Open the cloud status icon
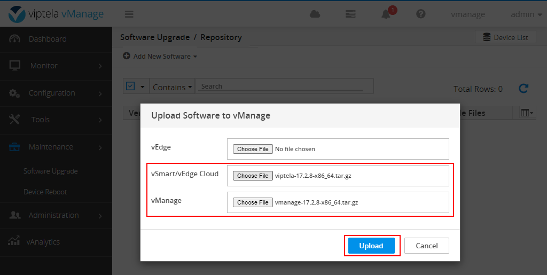Screen dimensions: 547x275 pos(315,14)
